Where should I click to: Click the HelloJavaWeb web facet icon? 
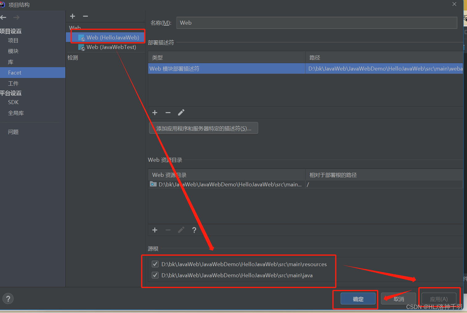82,38
